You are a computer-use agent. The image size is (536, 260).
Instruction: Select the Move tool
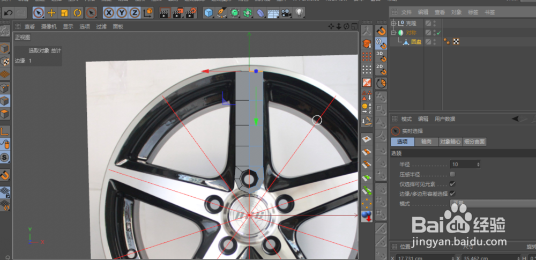pyautogui.click(x=51, y=13)
